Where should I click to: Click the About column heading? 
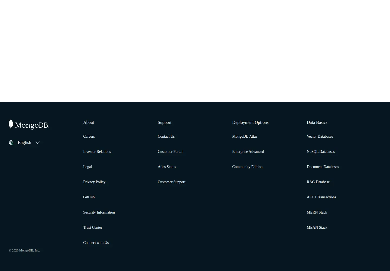click(89, 122)
